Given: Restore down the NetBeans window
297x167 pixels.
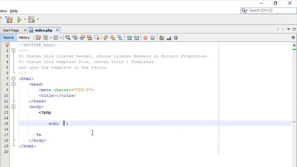Looking at the screenshot, I should point(275,3).
